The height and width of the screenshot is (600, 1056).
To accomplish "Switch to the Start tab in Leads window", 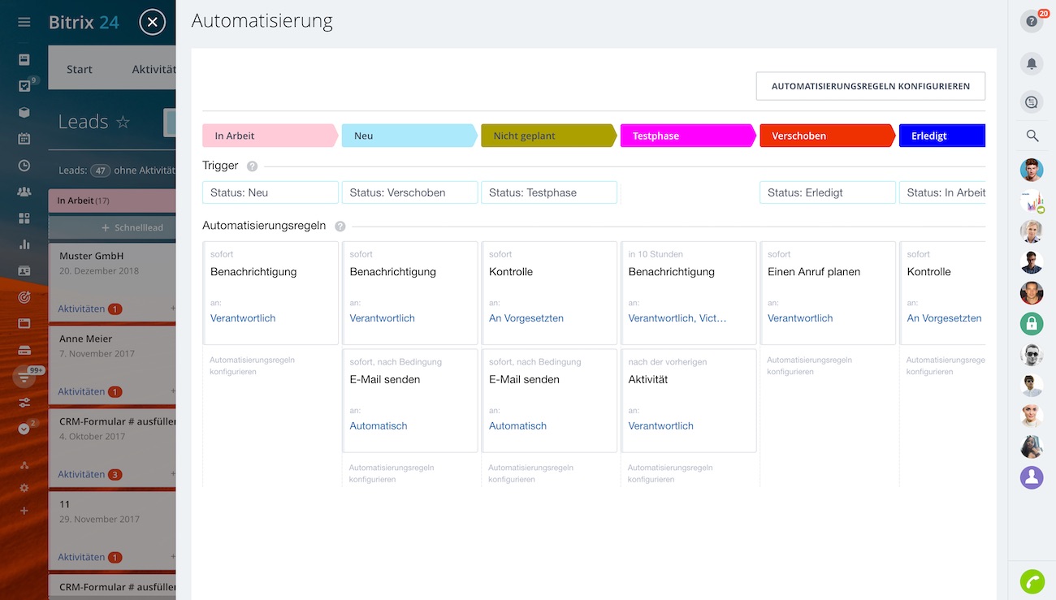I will pos(80,69).
